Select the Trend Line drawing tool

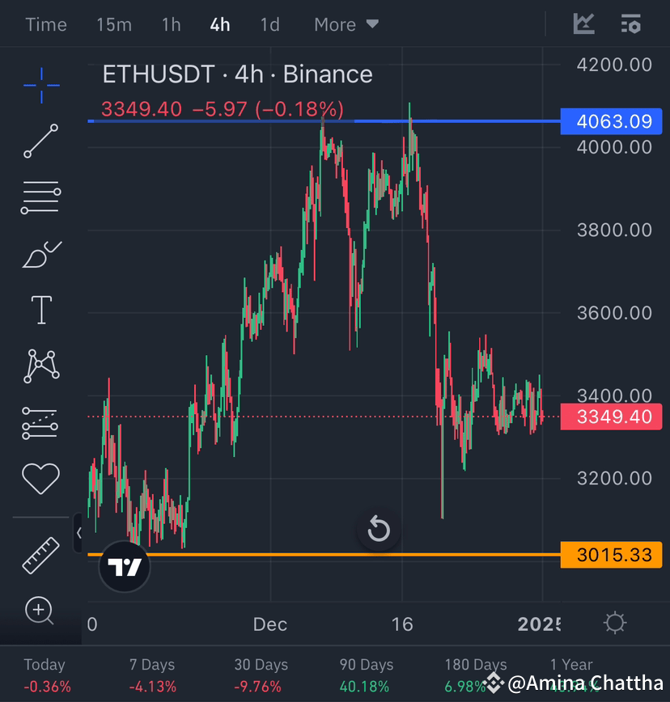pos(40,142)
